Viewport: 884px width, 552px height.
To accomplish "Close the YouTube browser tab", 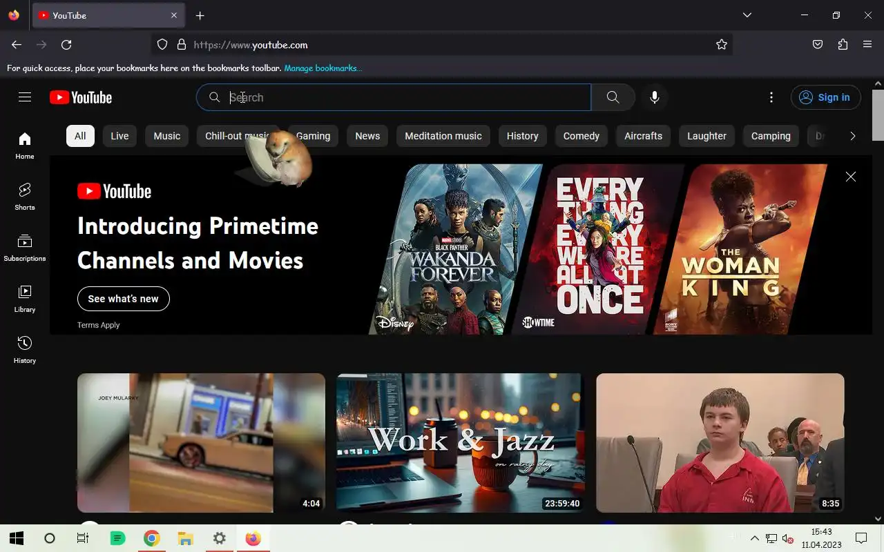I will [x=174, y=15].
